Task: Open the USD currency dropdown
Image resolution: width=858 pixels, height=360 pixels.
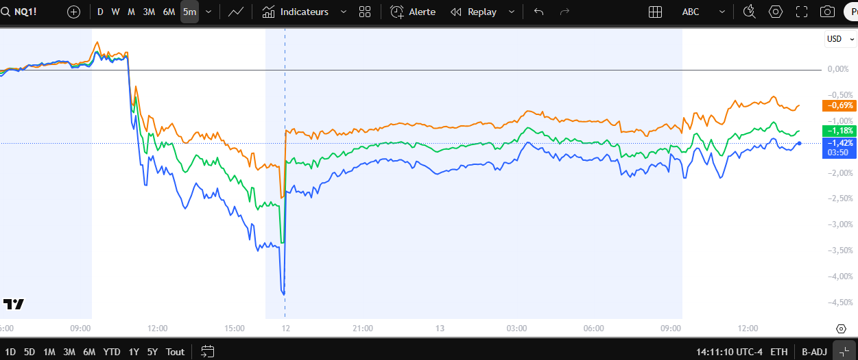Action: (x=841, y=39)
